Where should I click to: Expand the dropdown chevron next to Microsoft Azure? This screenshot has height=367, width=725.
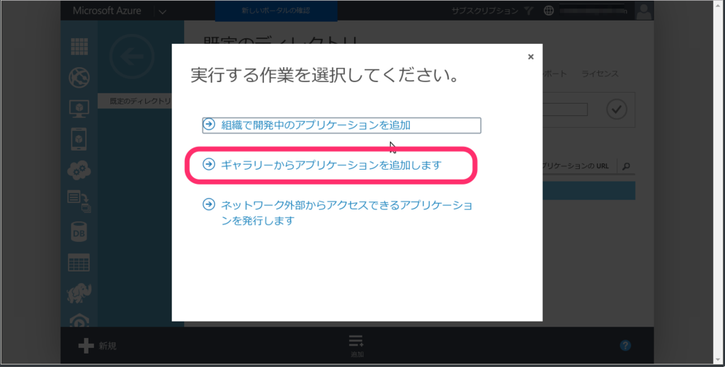pos(162,11)
